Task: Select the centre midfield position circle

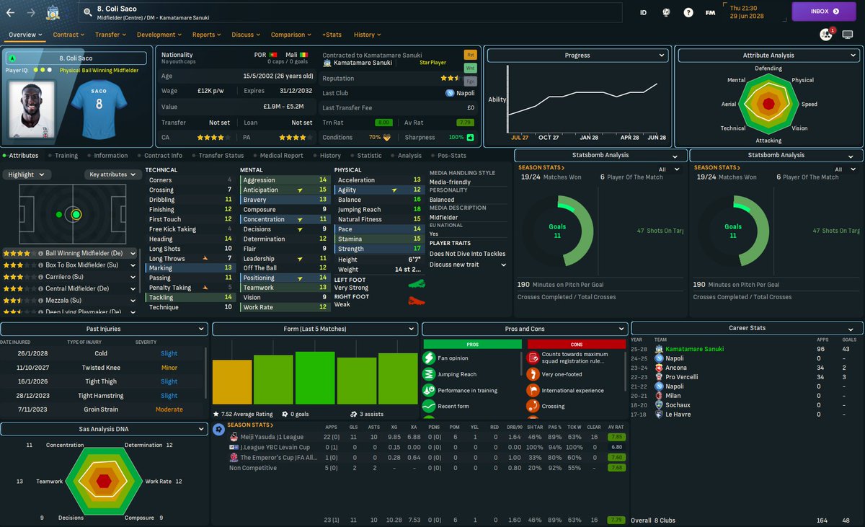Action: tap(76, 214)
